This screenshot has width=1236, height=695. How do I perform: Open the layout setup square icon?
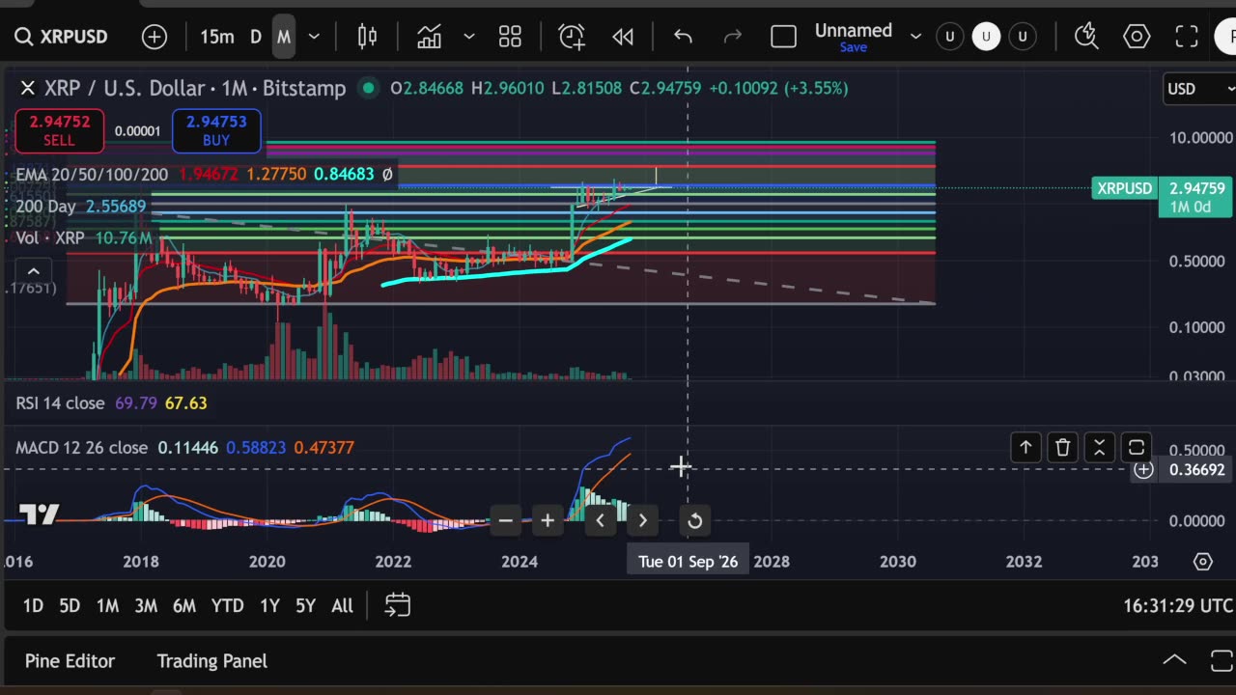[x=783, y=37]
